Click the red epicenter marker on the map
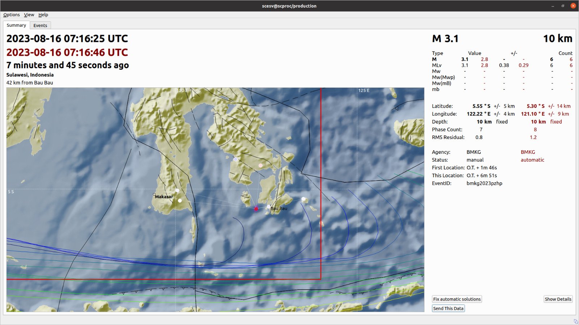 256,208
